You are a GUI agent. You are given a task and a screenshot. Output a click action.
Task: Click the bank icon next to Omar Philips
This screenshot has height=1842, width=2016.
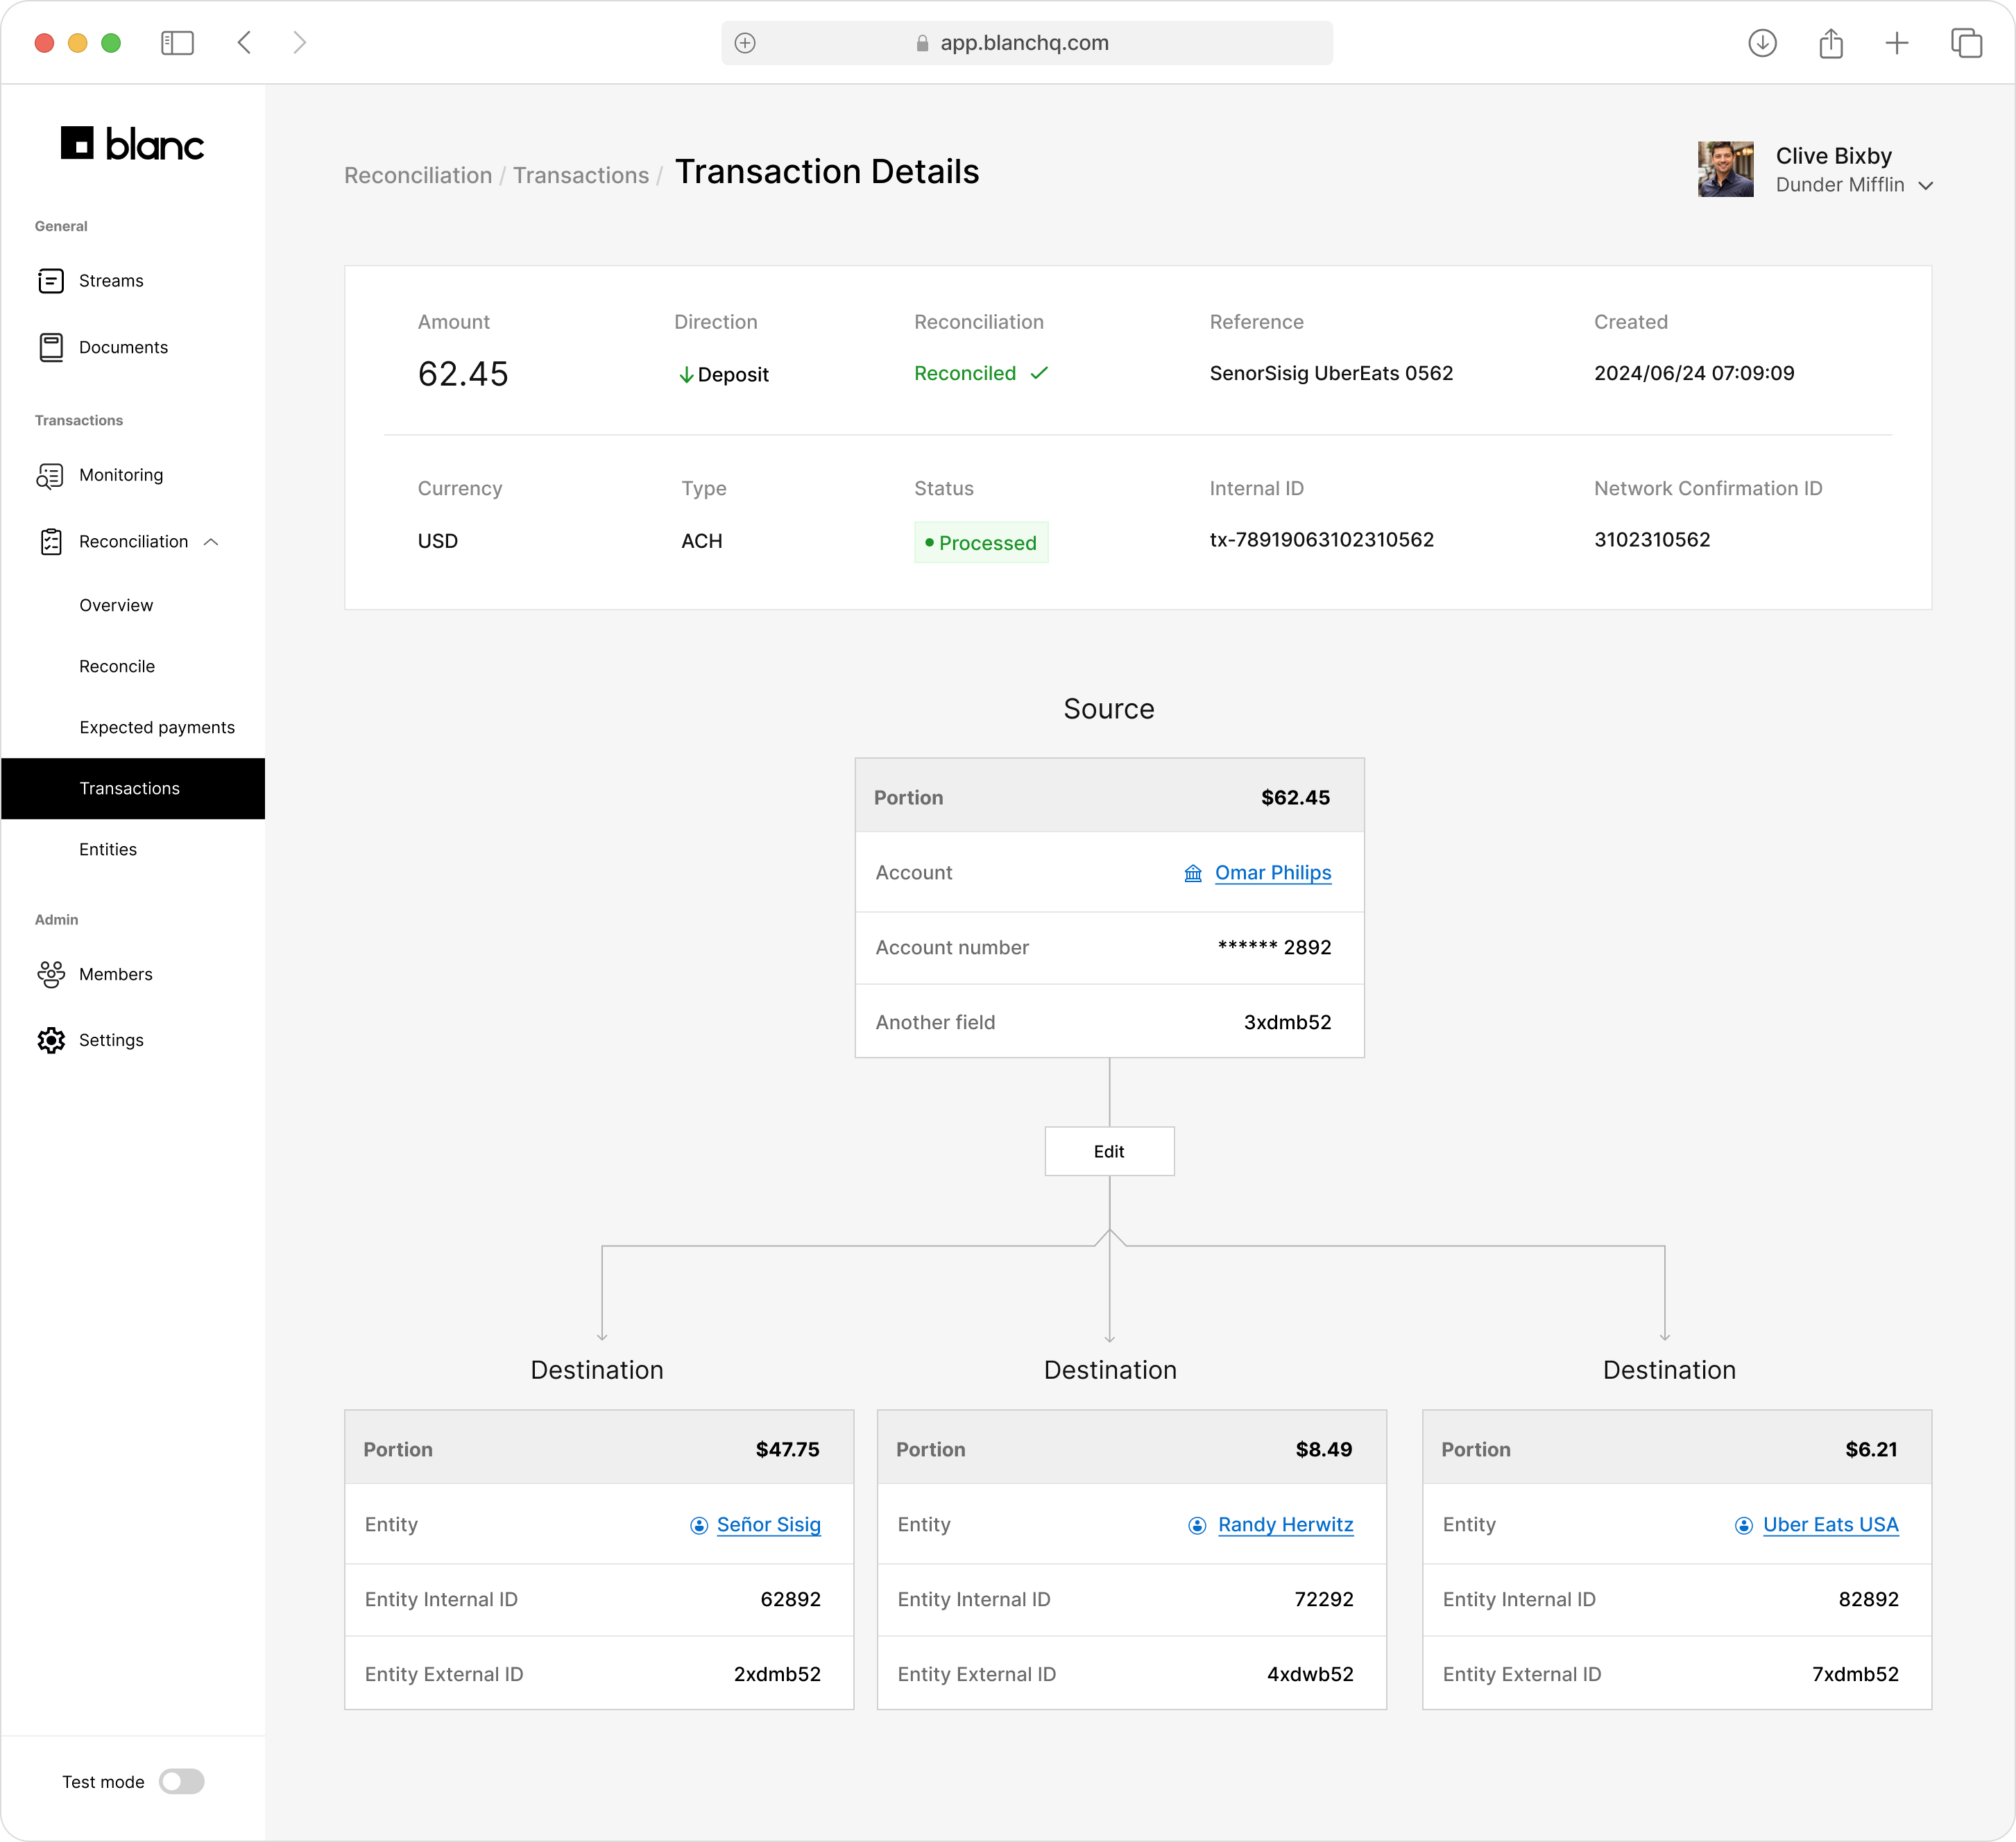(1192, 874)
